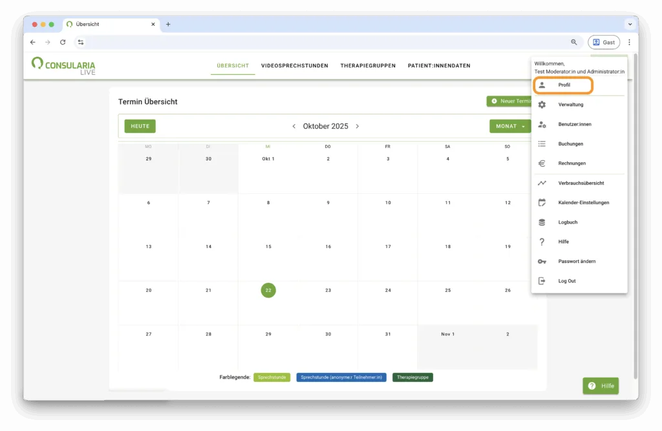Open the Therapiegruppen tab

tap(368, 66)
